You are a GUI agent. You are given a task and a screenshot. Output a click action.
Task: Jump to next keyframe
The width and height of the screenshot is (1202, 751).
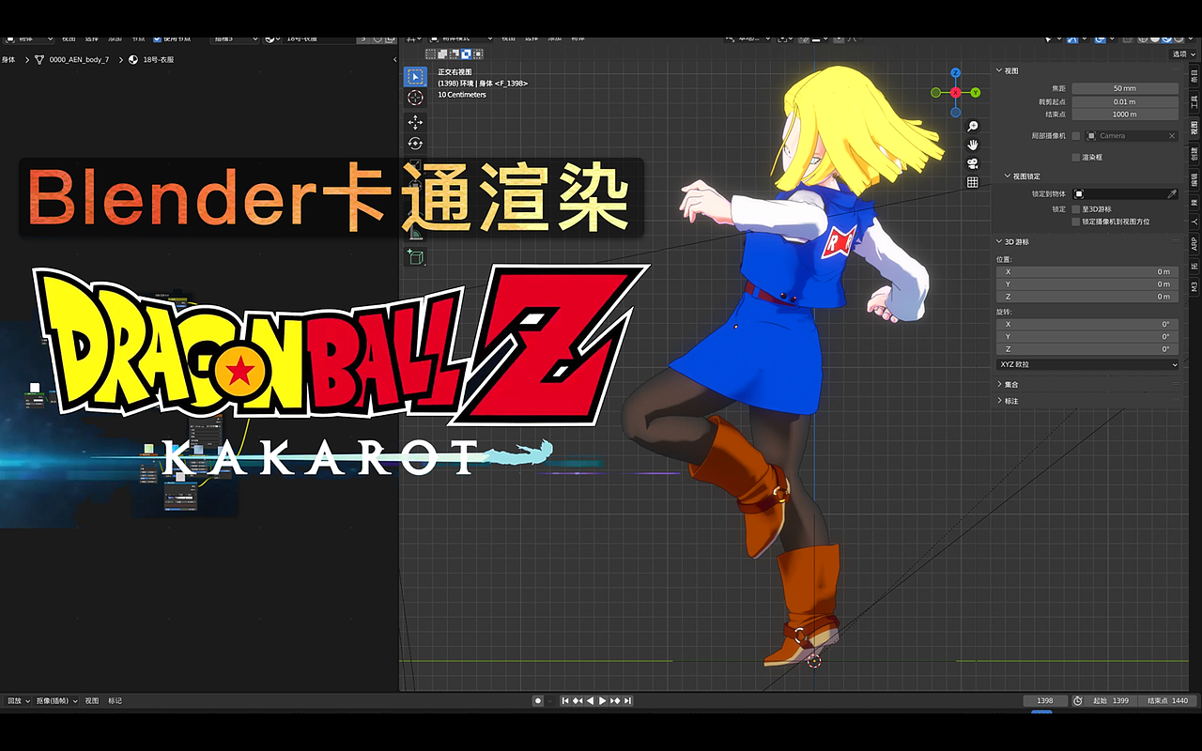point(615,700)
